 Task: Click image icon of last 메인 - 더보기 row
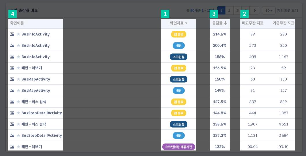(x=12, y=146)
